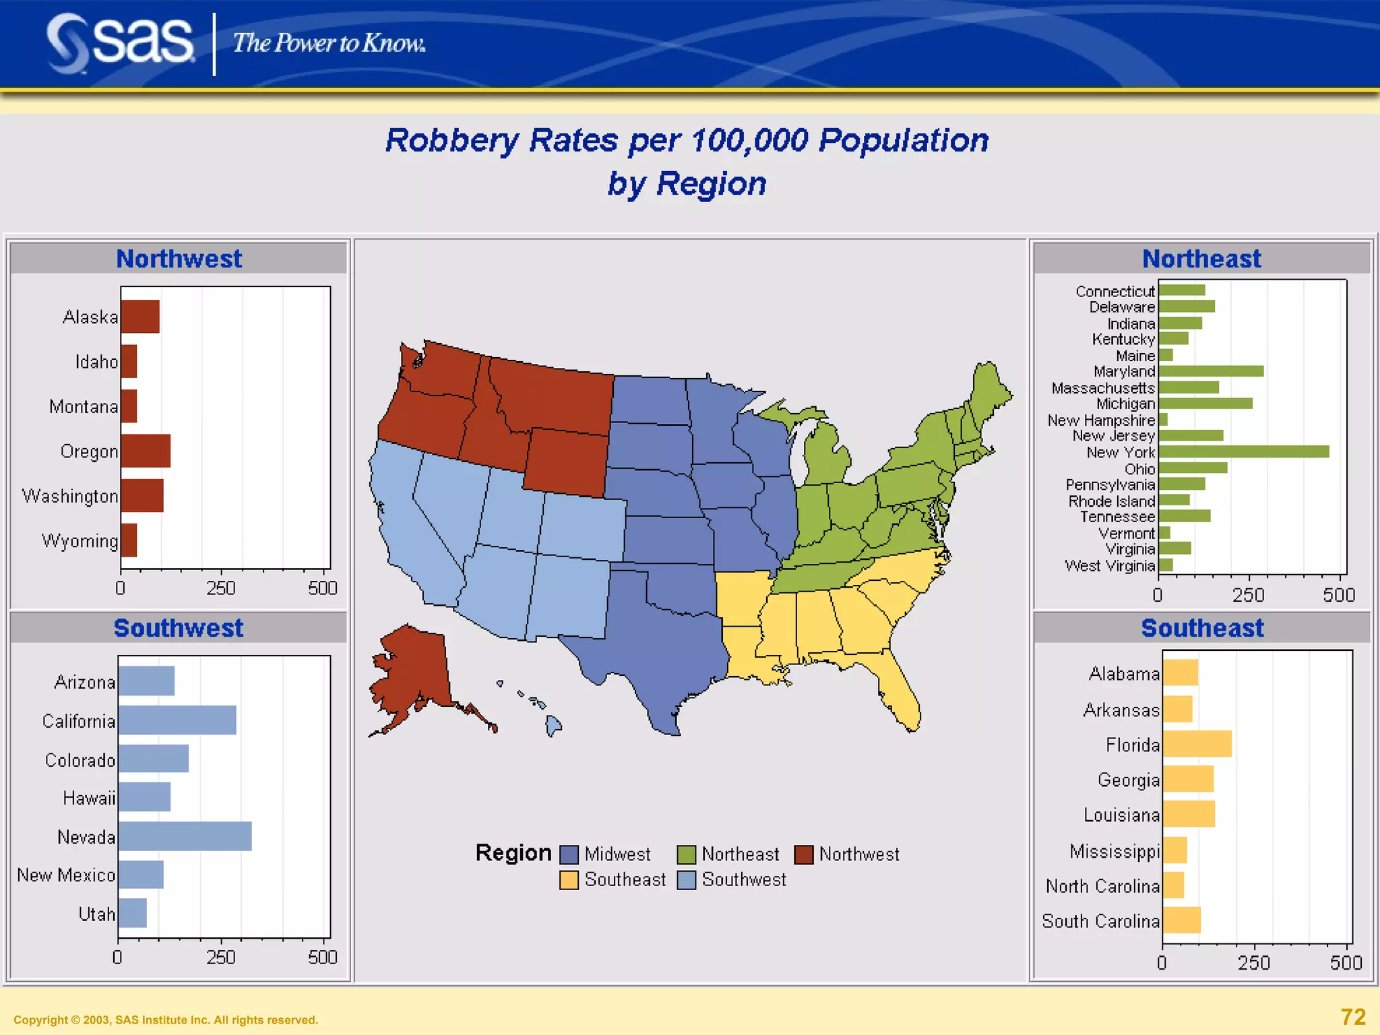This screenshot has width=1380, height=1035.
Task: Click the California bar in Southwest chart
Action: [x=177, y=720]
